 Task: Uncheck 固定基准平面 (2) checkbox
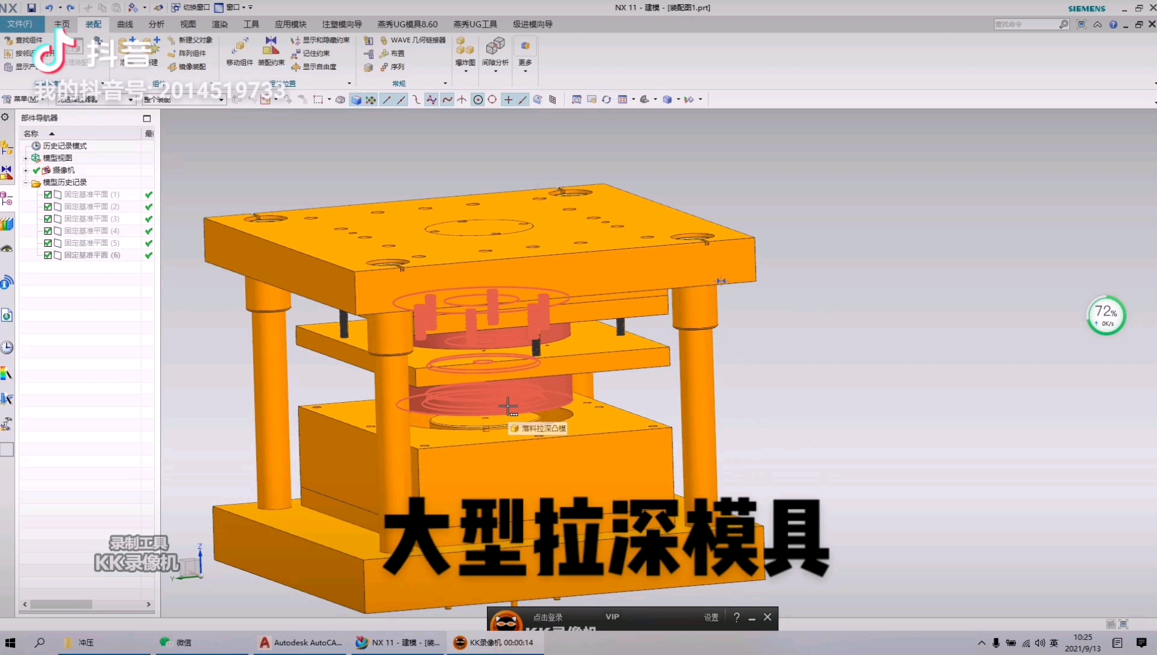point(48,206)
